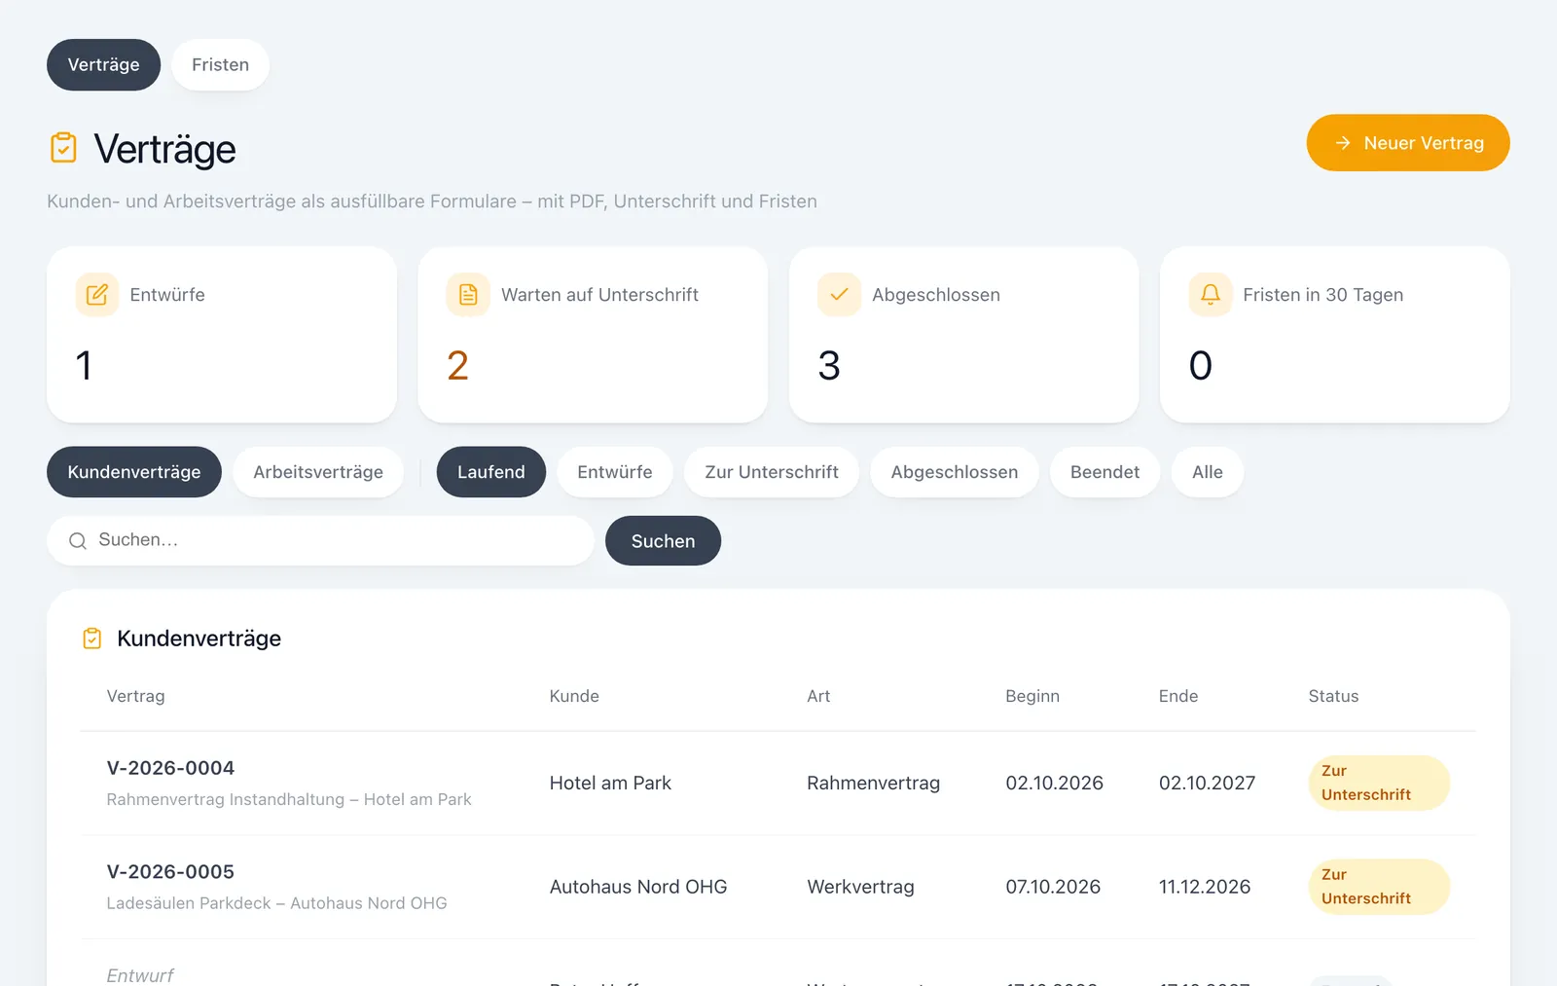Click the Vertrag column header

coord(135,696)
